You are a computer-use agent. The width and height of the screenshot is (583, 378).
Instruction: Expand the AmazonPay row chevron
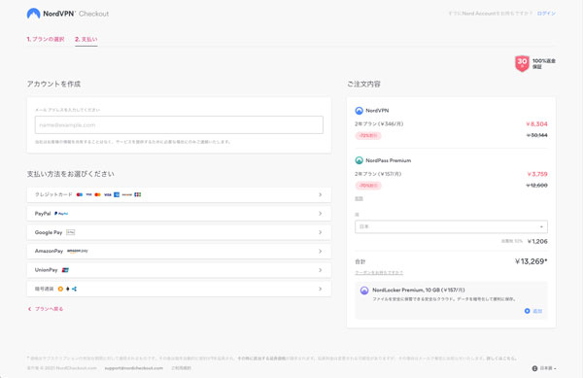pos(320,252)
